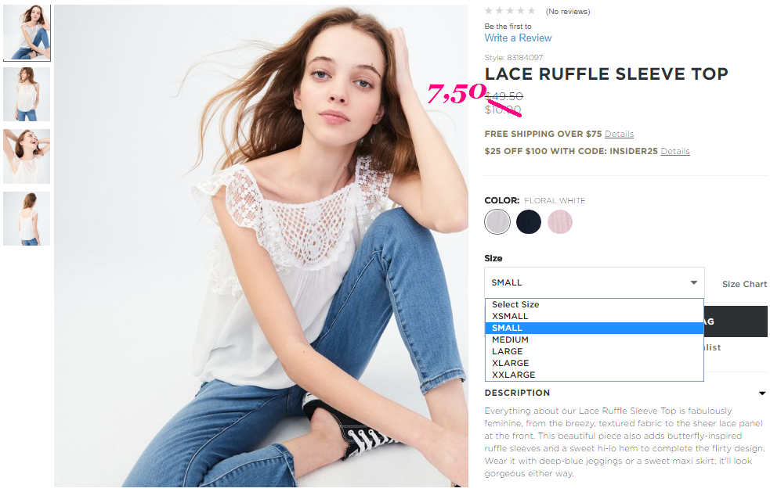This screenshot has height=492, width=770.
Task: Pick the navy blue color swatch
Action: pos(529,221)
